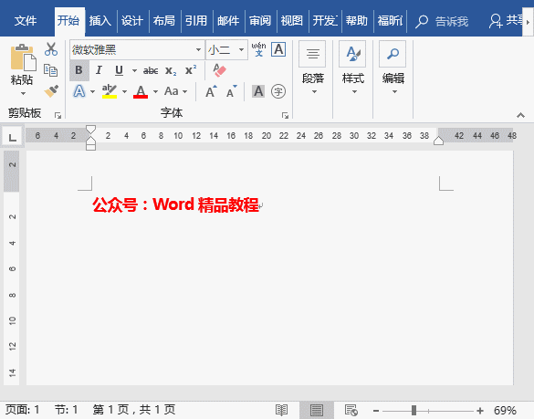Decrease font size with shrink icon

coord(232,91)
